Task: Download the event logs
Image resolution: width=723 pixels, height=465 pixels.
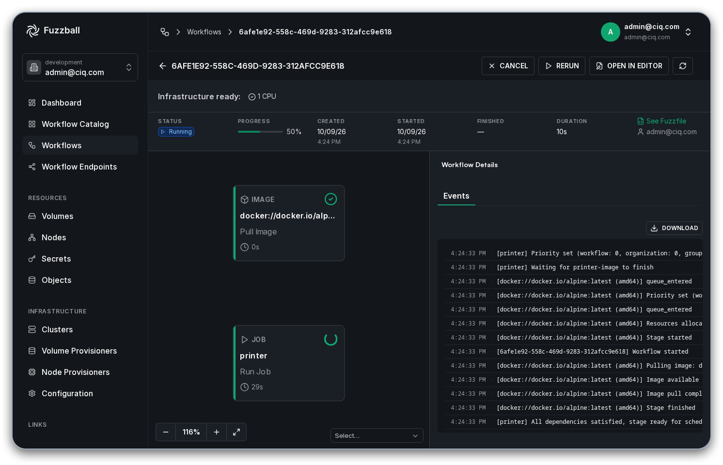Action: 674,228
